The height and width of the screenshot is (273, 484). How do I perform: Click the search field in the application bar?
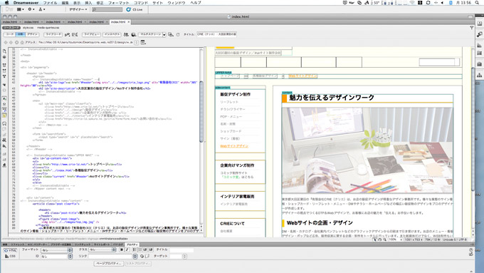coord(107,9)
